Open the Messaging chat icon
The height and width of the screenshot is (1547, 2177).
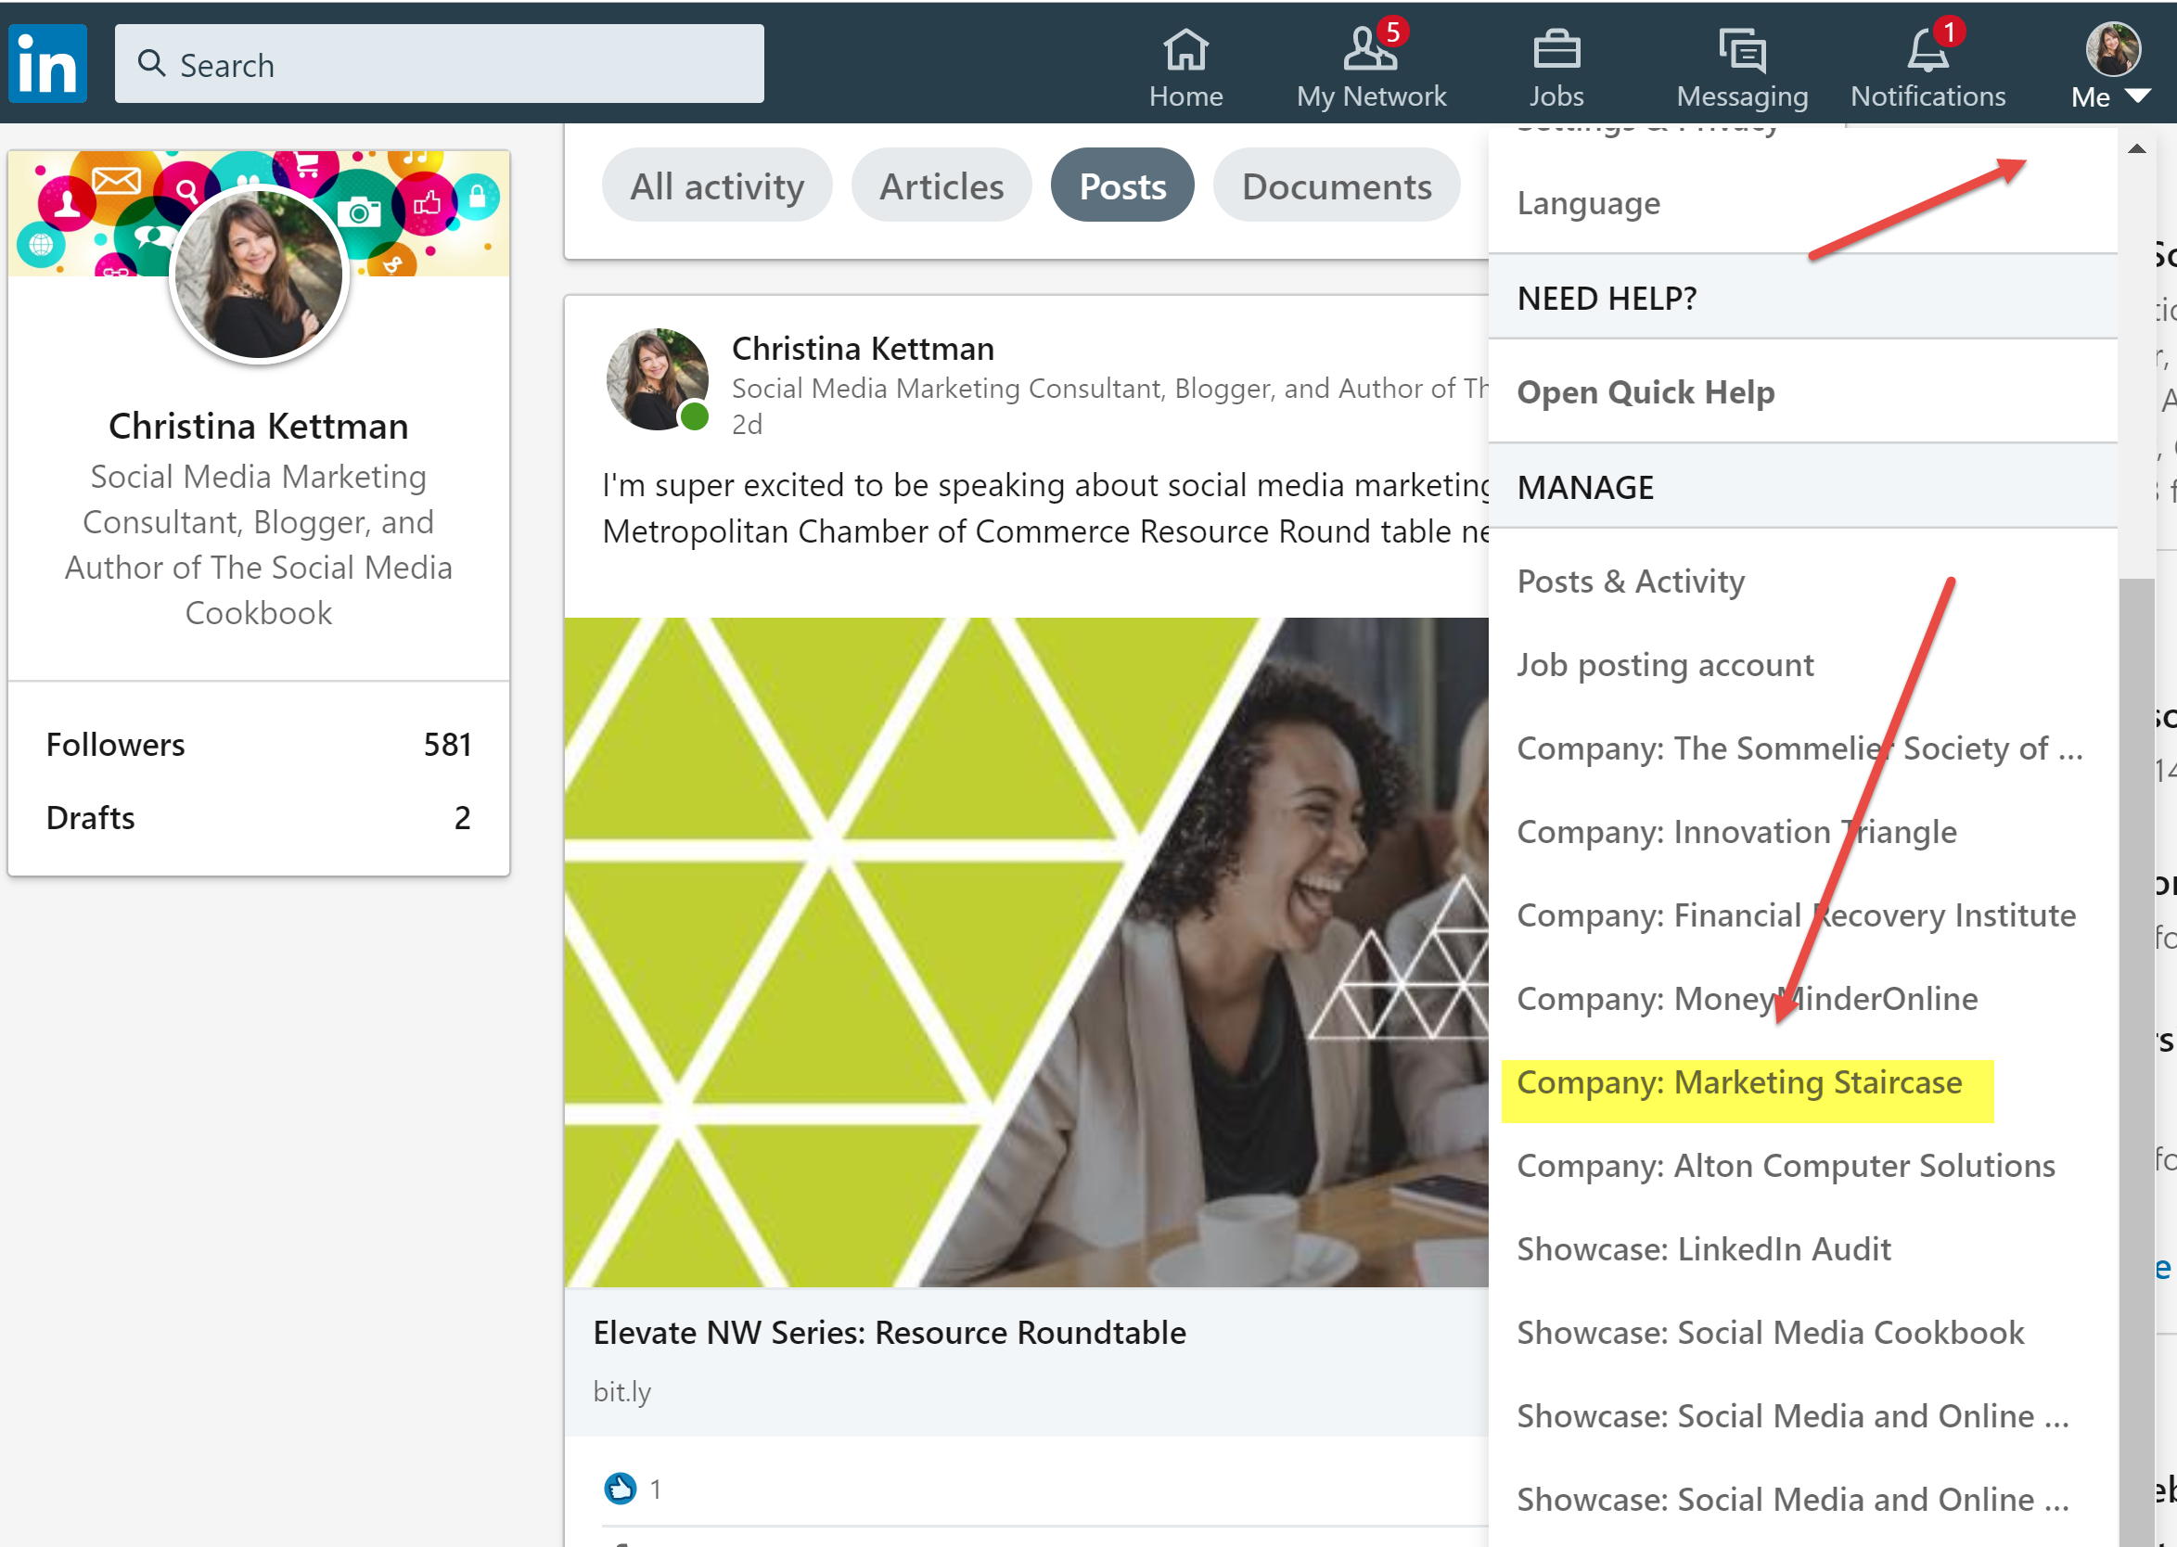tap(1742, 49)
